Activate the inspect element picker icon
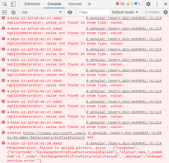This screenshot has height=163, width=169. click(5, 4)
